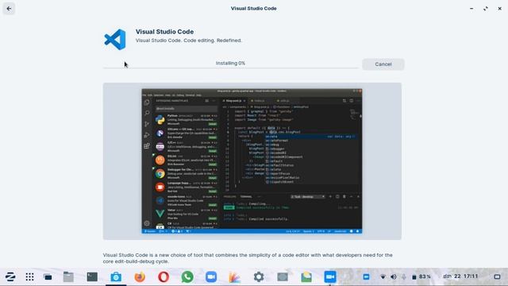Open the VS Code screenshot preview
This screenshot has width=508, height=286.
252,161
